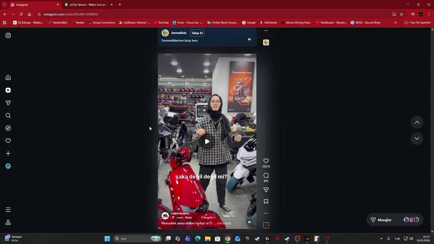Image resolution: width=434 pixels, height=244 pixels.
Task: Open browser home page button
Action: [x=29, y=14]
